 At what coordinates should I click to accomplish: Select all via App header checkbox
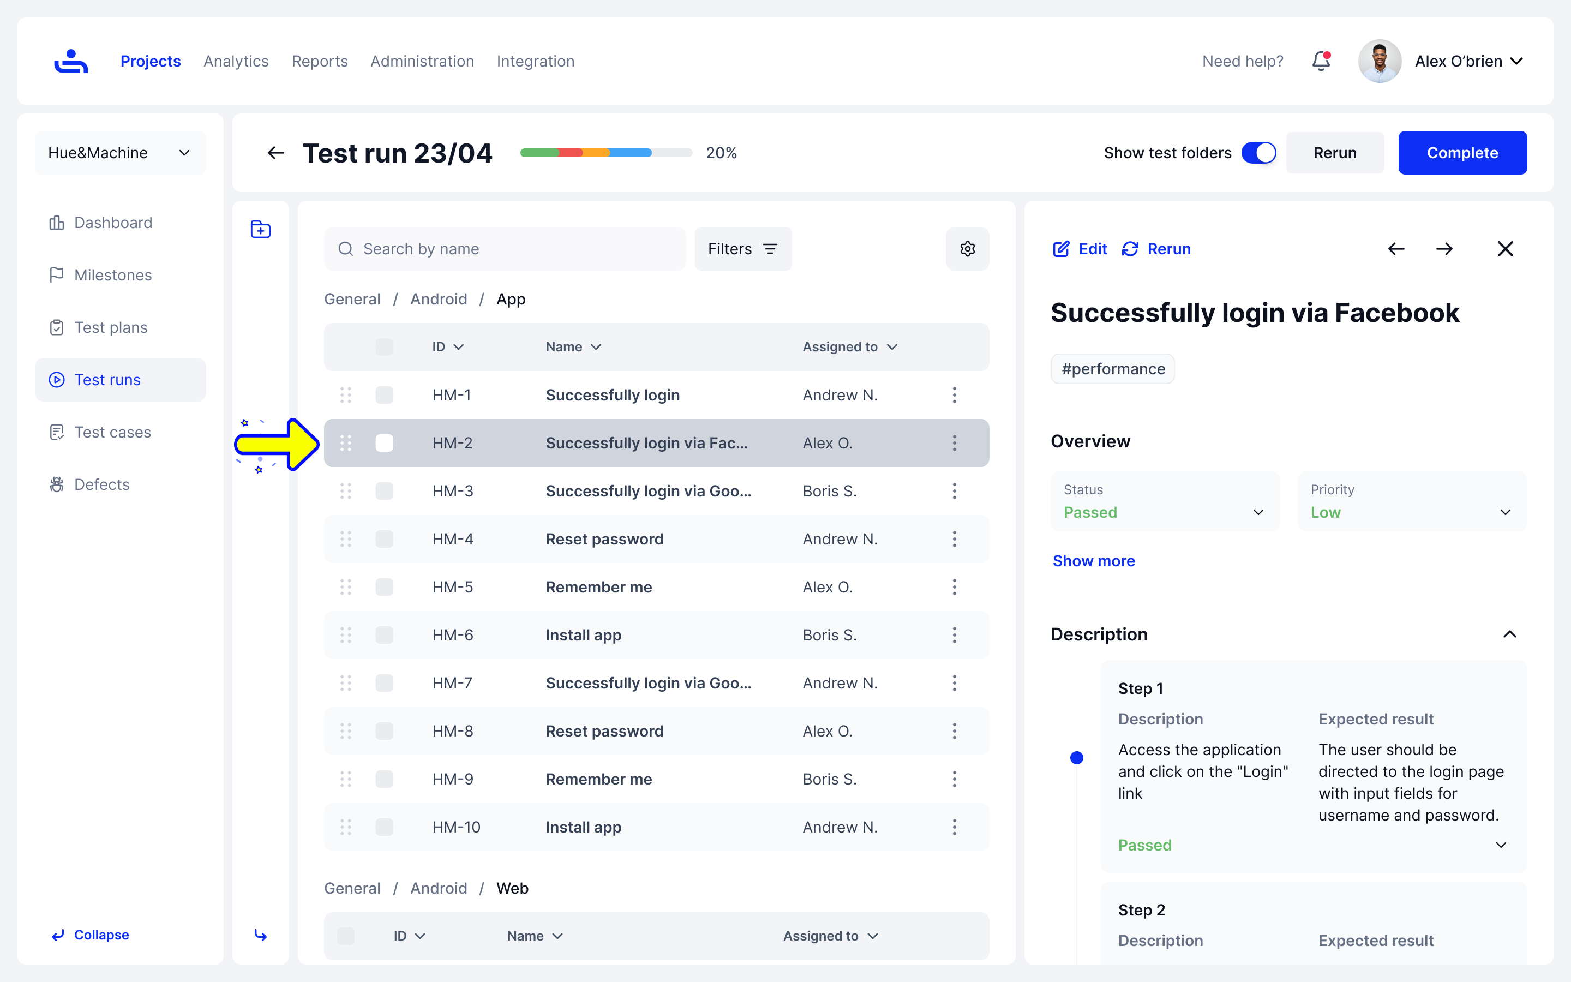[x=385, y=347]
